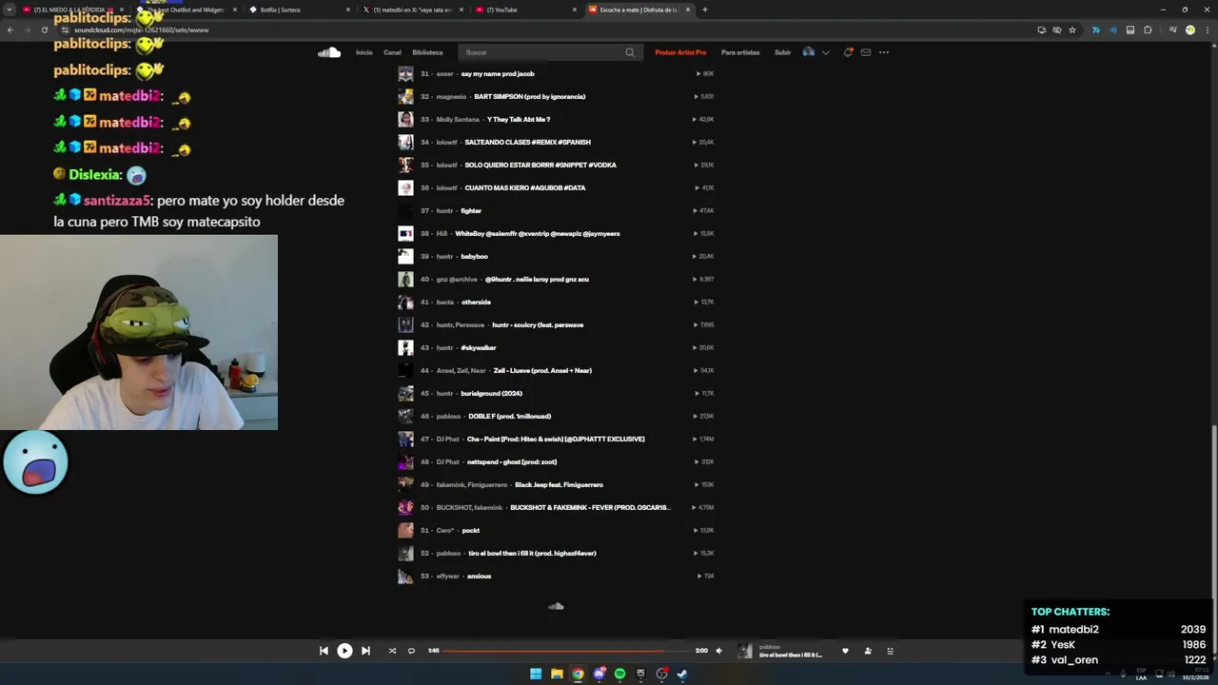The width and height of the screenshot is (1218, 685).
Task: Open the messages envelope icon
Action: click(x=866, y=52)
